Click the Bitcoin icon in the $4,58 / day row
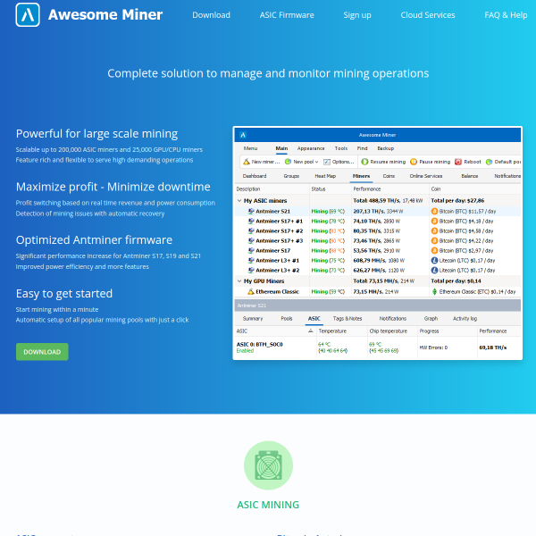This screenshot has height=536, width=536. click(434, 231)
